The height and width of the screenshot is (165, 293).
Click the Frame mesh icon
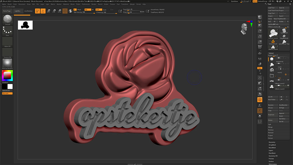[x=260, y=78]
